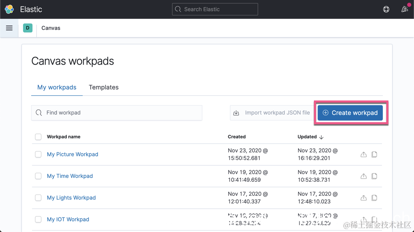Focus the Search Elastic field
Image resolution: width=414 pixels, height=232 pixels.
tap(215, 9)
